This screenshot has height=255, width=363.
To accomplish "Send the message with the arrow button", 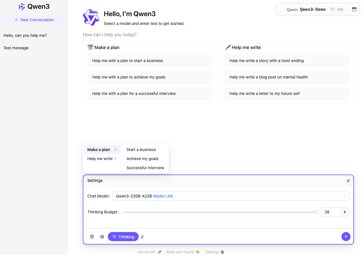I will 346,237.
